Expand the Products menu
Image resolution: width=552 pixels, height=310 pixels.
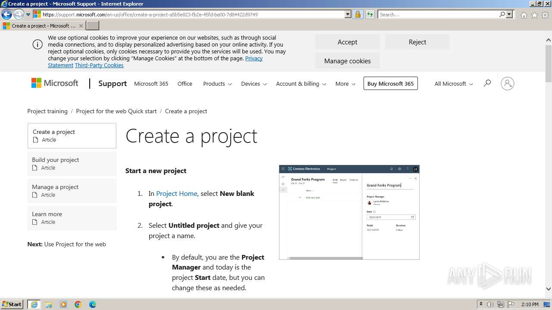click(217, 84)
